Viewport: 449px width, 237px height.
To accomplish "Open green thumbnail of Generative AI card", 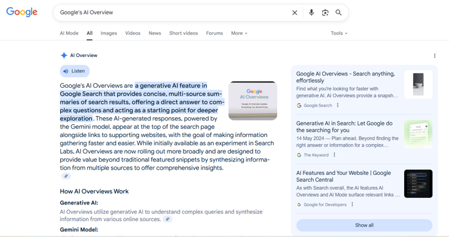I will 418,134.
